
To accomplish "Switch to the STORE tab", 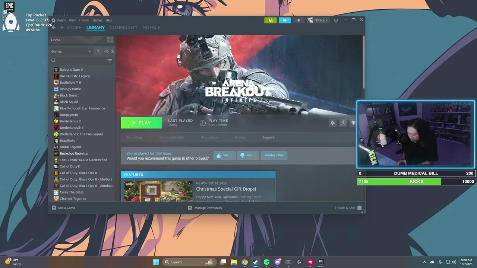I will (x=74, y=28).
